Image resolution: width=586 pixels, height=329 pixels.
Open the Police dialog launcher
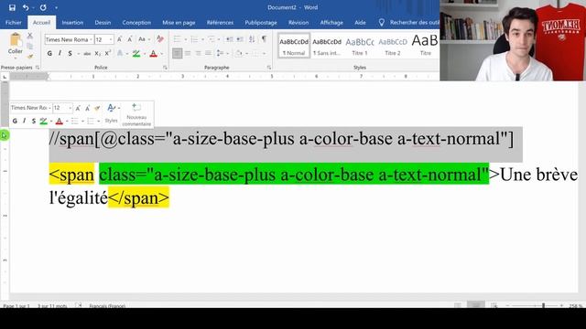click(165, 68)
